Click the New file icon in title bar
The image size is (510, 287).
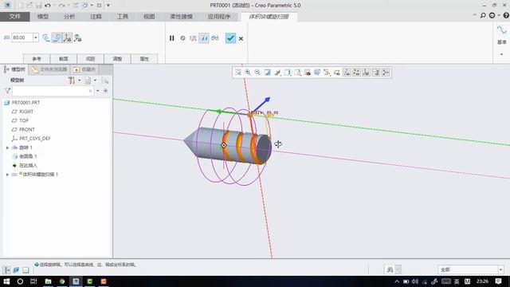21,6
